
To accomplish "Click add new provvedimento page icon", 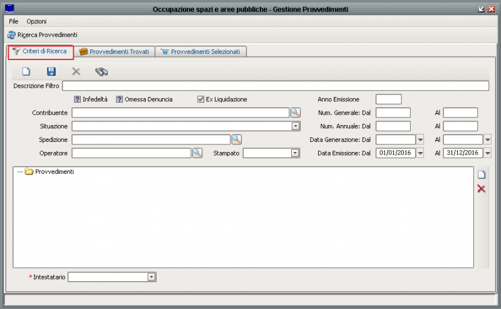I will click(481, 175).
